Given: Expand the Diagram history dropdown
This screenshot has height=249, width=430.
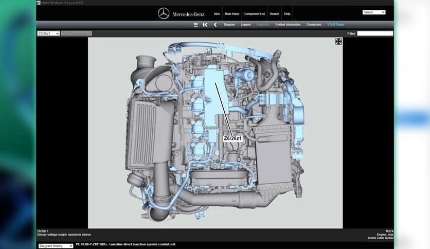Looking at the screenshot, I should pyautogui.click(x=56, y=246).
